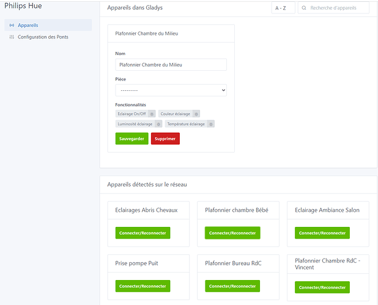Focus the Nom text field
The height and width of the screenshot is (305, 378).
coord(171,65)
